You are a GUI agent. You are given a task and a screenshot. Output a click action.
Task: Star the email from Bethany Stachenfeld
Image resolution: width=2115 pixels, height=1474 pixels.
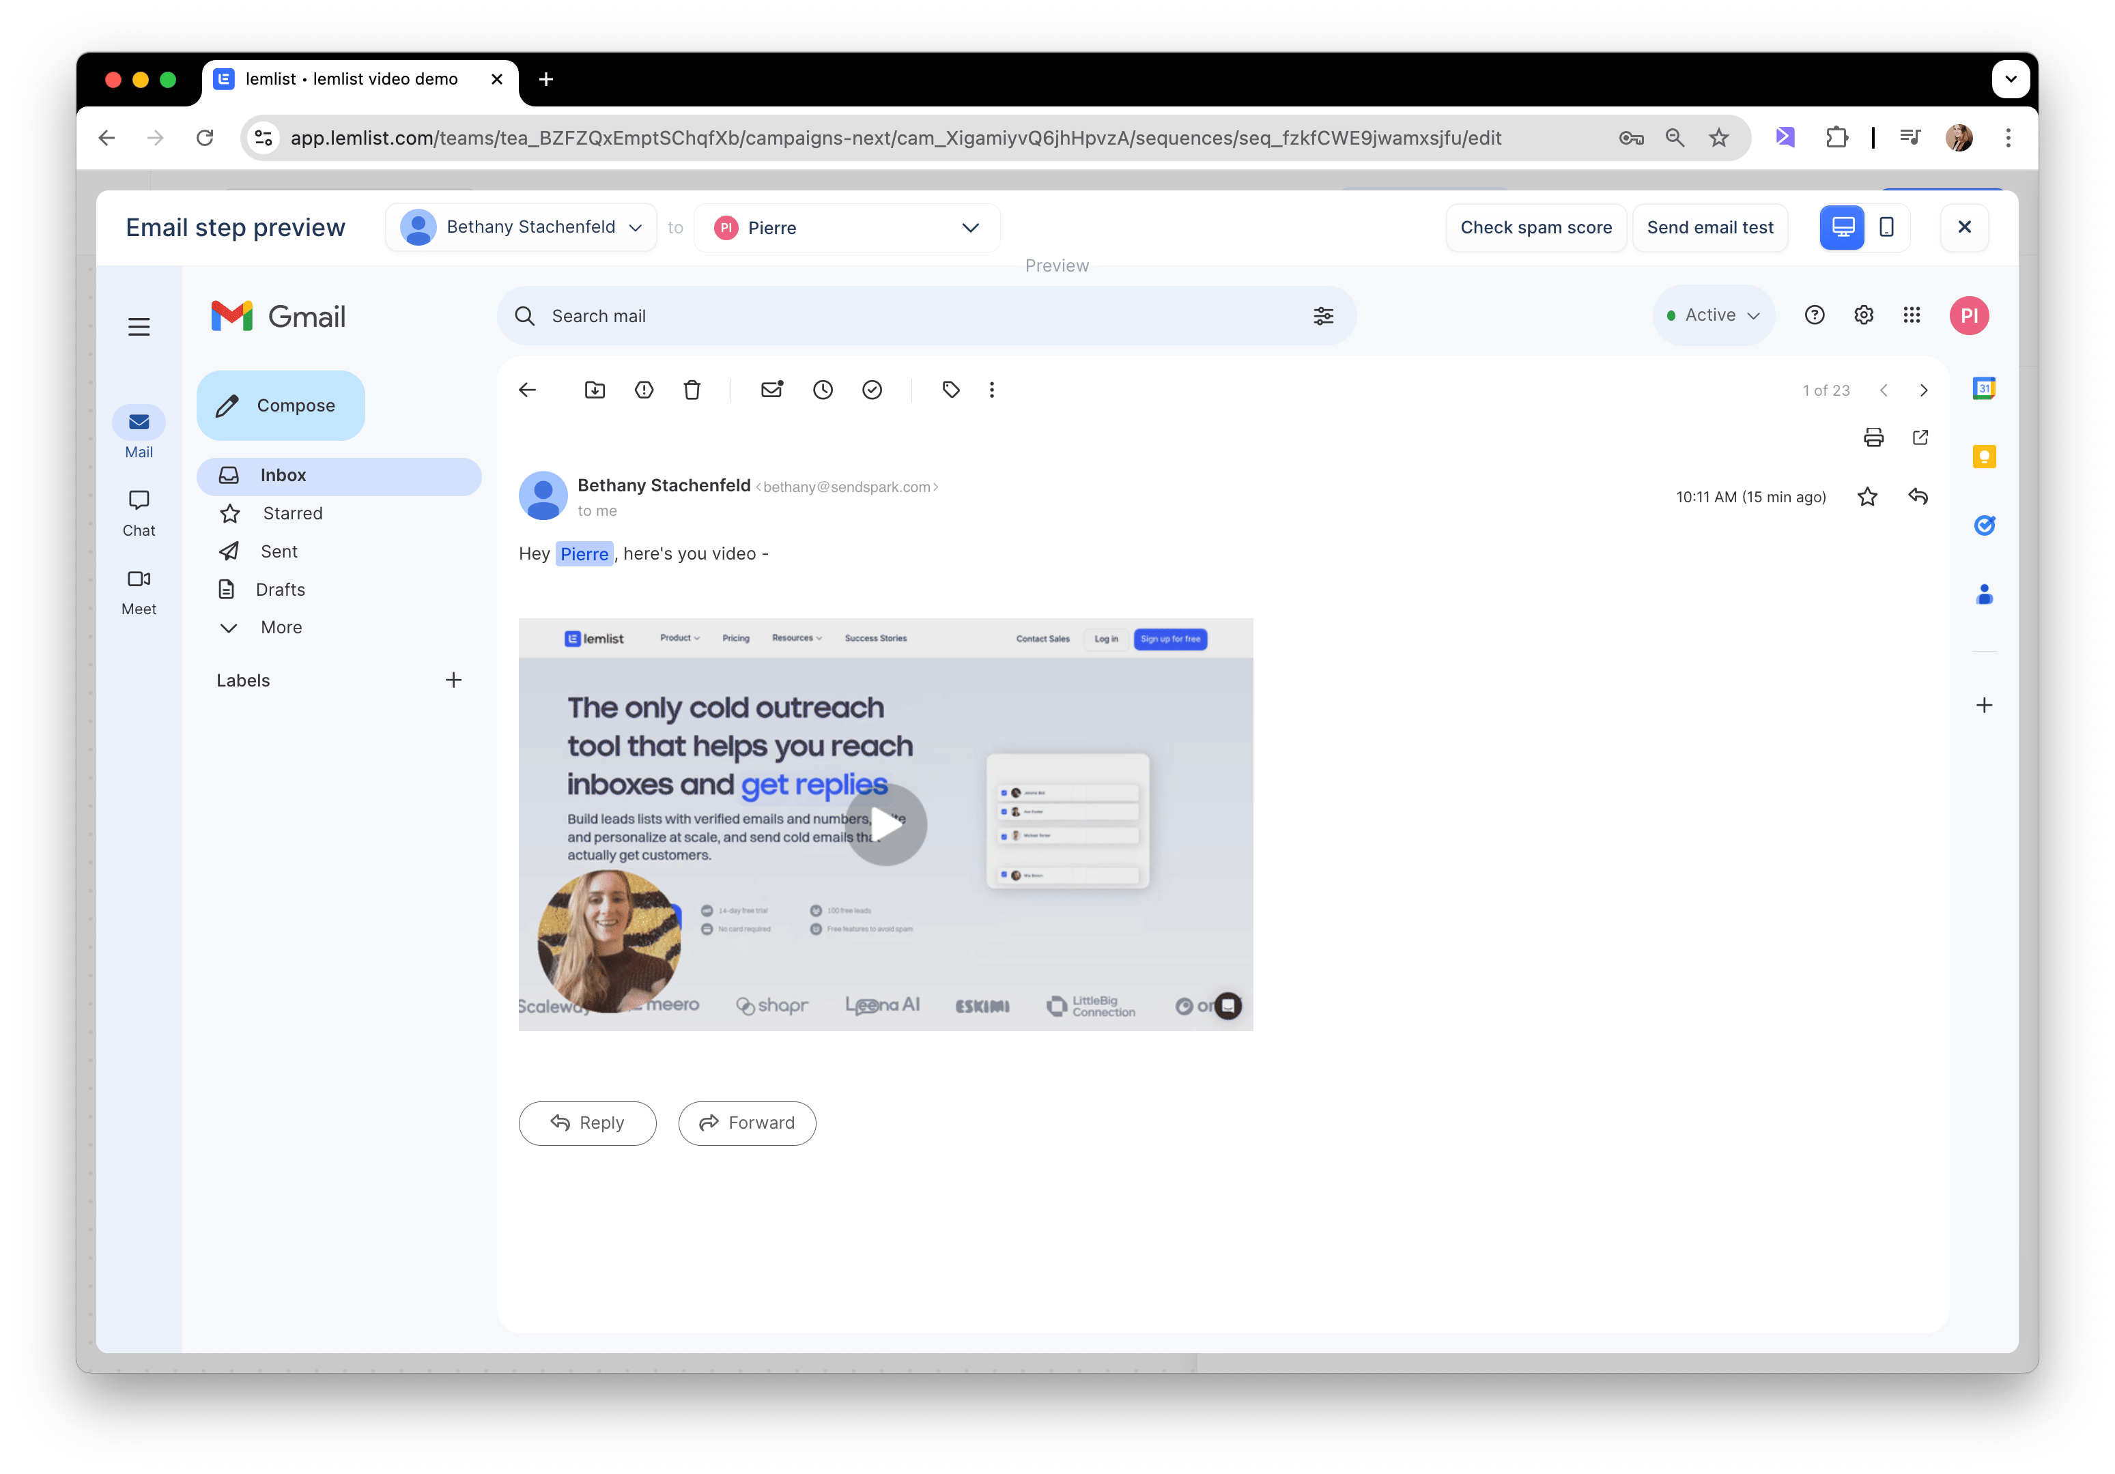[x=1868, y=497]
